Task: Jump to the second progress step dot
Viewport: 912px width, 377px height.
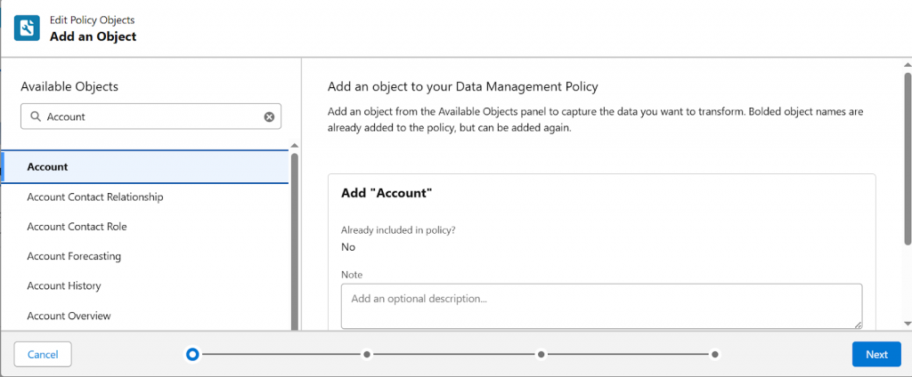Action: pos(366,354)
